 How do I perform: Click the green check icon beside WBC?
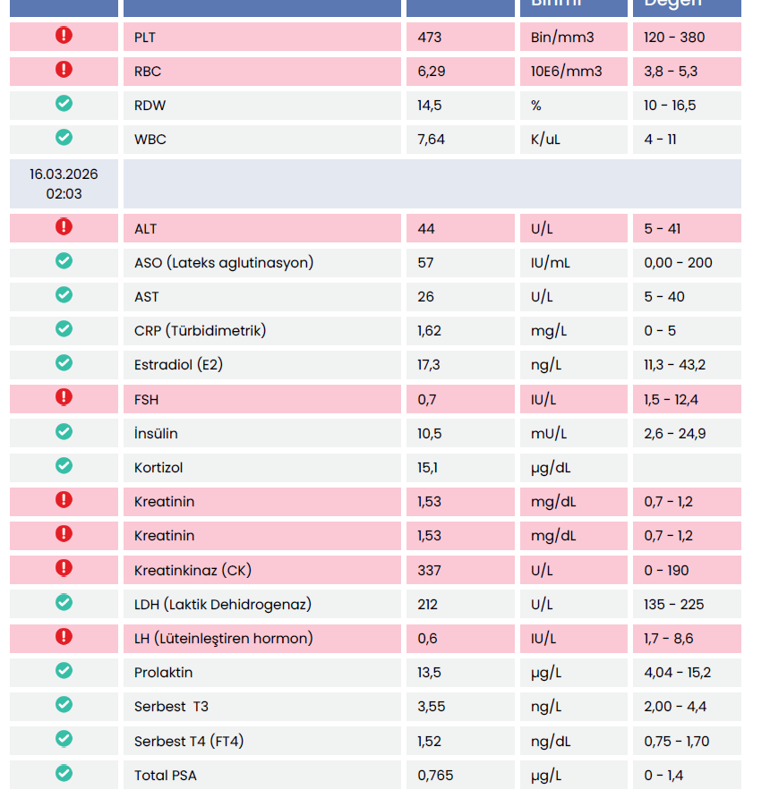[x=64, y=138]
